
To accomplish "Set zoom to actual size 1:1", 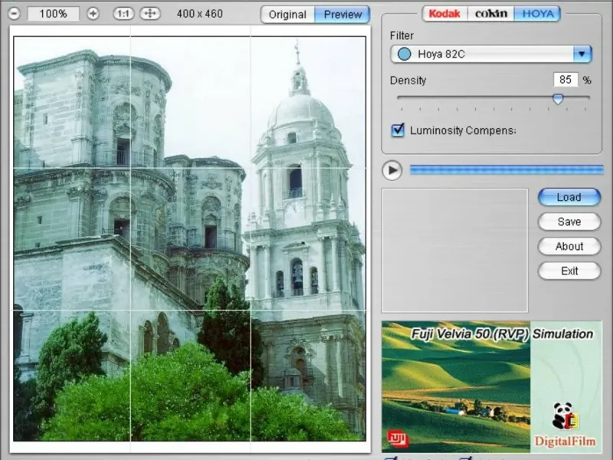I will (x=123, y=14).
